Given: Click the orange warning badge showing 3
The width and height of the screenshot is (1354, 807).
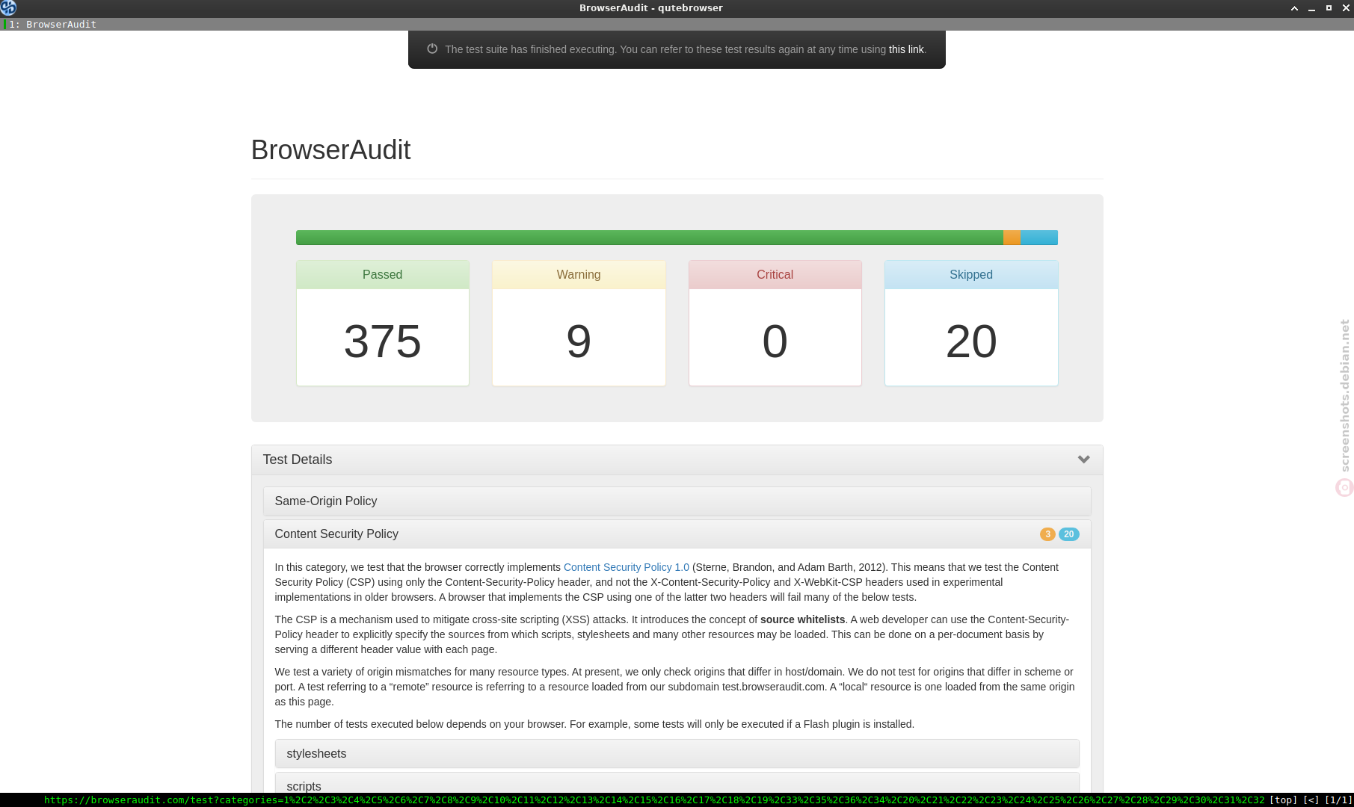Looking at the screenshot, I should pos(1047,534).
